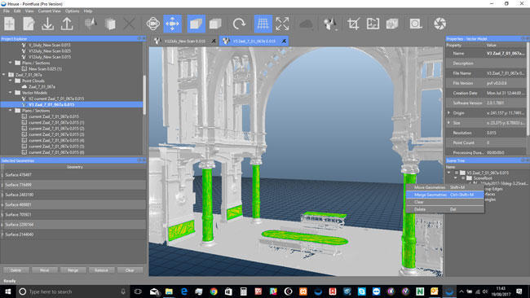Click the Name property value field
The width and height of the screenshot is (530, 298).
coord(505,53)
